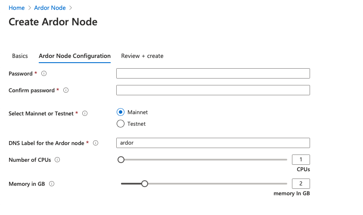Image resolution: width=363 pixels, height=215 pixels.
Task: Click the Create Ardor Node heading
Action: click(x=53, y=22)
